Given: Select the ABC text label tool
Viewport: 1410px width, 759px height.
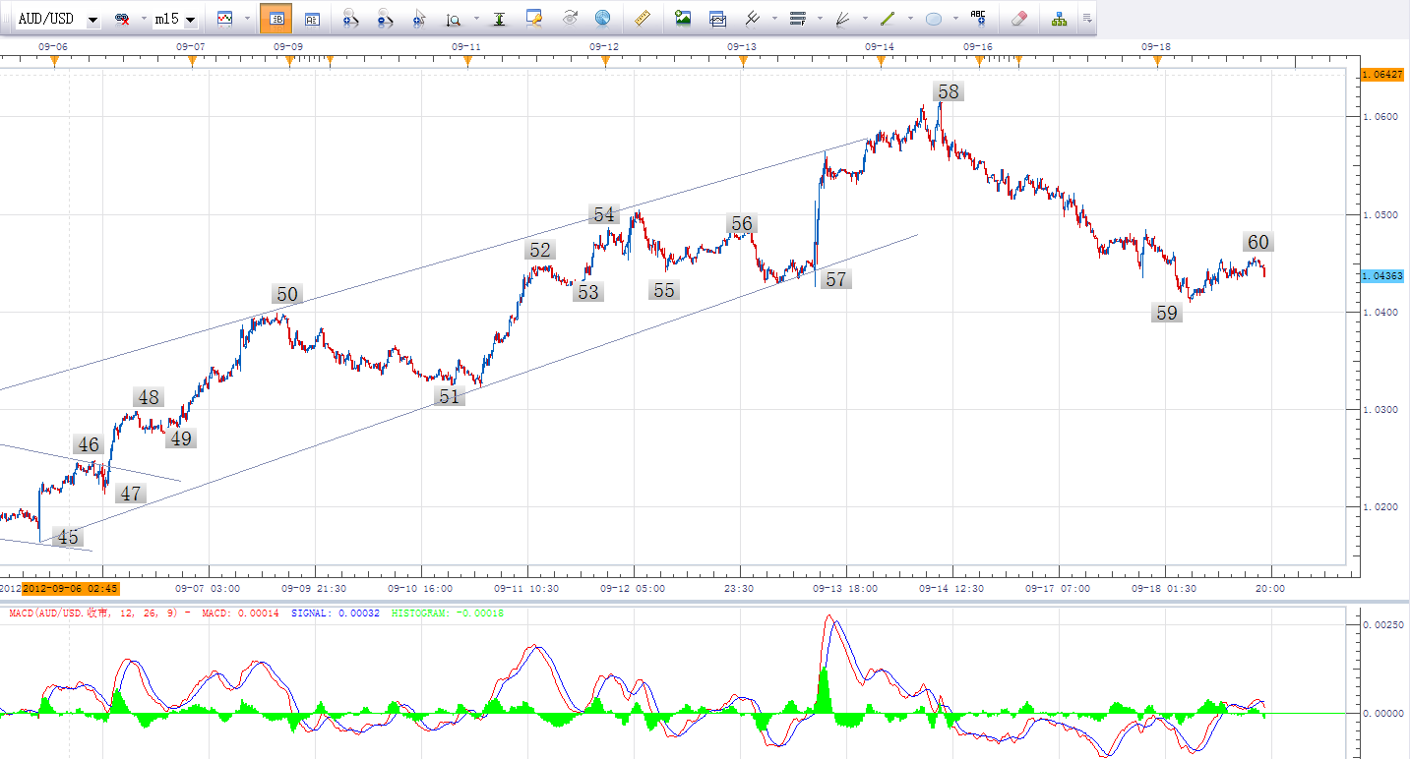Looking at the screenshot, I should pyautogui.click(x=978, y=18).
